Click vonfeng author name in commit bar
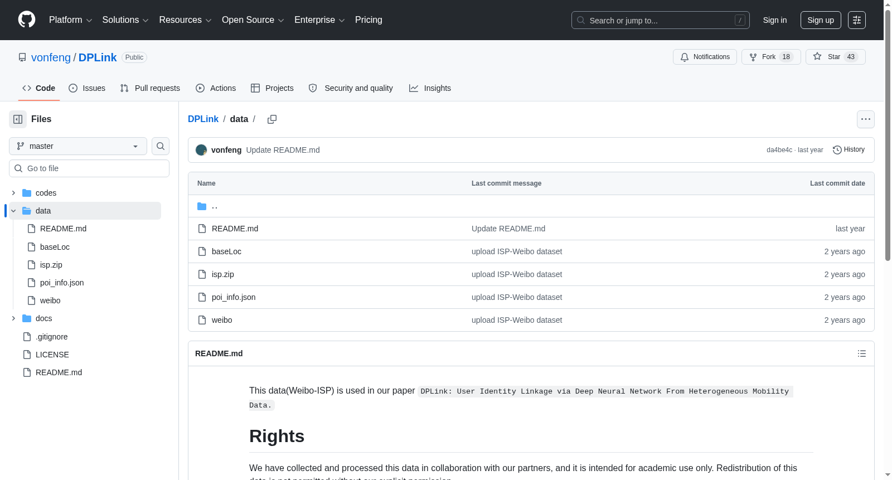The width and height of the screenshot is (892, 480). pyautogui.click(x=226, y=150)
